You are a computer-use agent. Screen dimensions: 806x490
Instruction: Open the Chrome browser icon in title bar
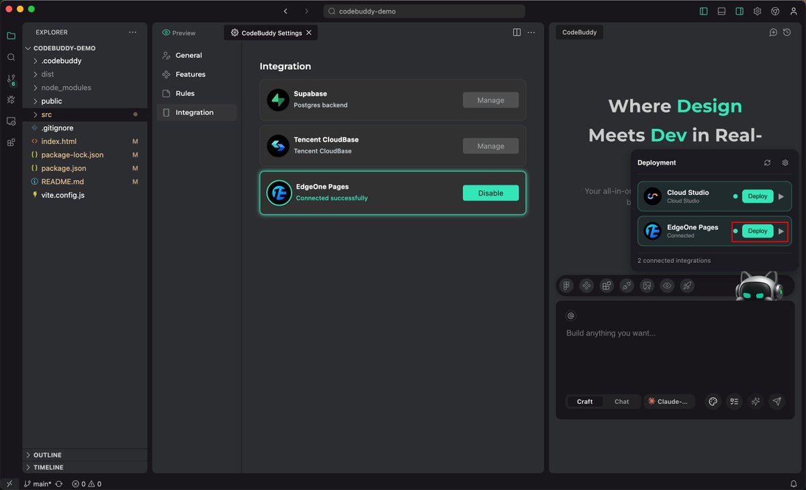(774, 11)
